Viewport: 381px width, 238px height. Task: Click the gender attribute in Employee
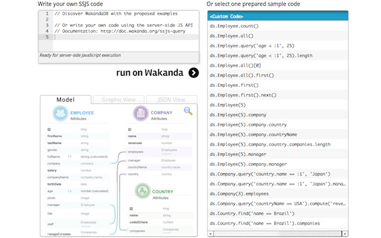point(52,150)
